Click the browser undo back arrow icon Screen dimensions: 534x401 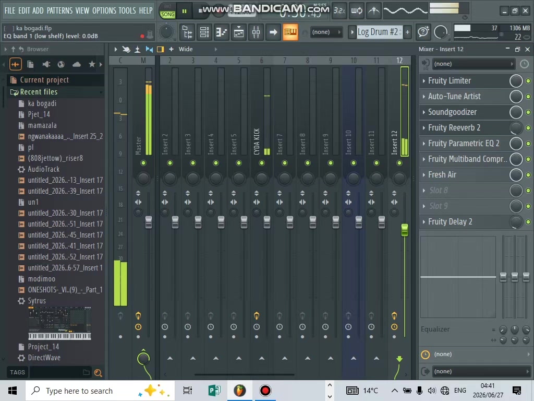tap(21, 50)
